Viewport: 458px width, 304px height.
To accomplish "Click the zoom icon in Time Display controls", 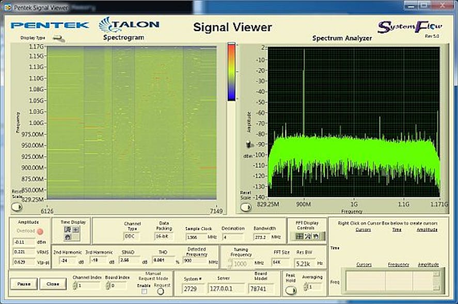I will (68, 229).
